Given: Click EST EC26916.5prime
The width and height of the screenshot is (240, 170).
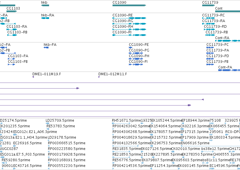Looking at the screenshot, I should [14, 146].
